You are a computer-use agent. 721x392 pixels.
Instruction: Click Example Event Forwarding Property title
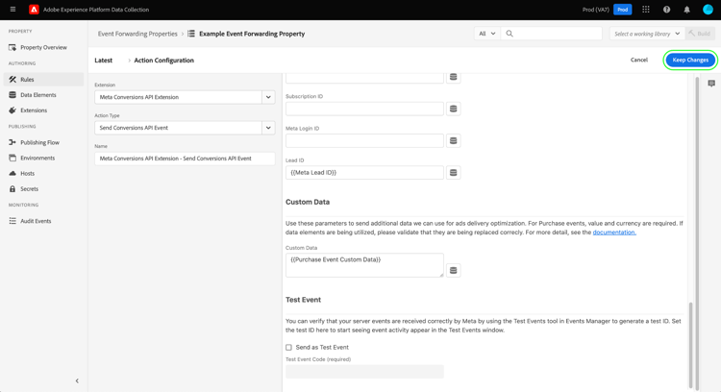[252, 34]
